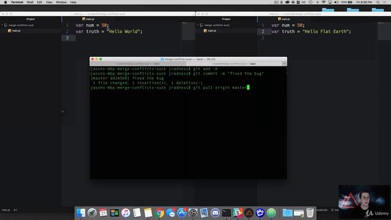Viewport: 391px width, 220px height.
Task: Collapse merge-conflicts-suck folder in left editor
Action: [x=2, y=25]
